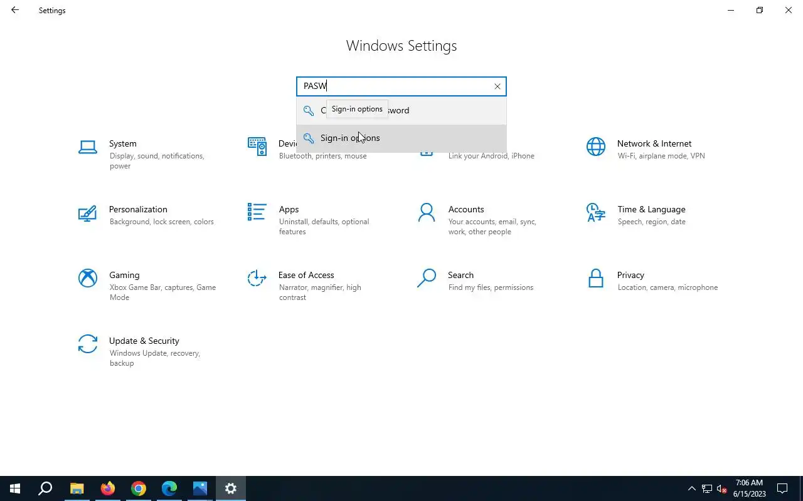This screenshot has height=501, width=803.
Task: Open the Update & Security refresh icon
Action: tap(87, 344)
